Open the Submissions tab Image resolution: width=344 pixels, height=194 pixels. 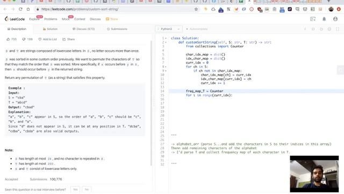click(x=117, y=29)
